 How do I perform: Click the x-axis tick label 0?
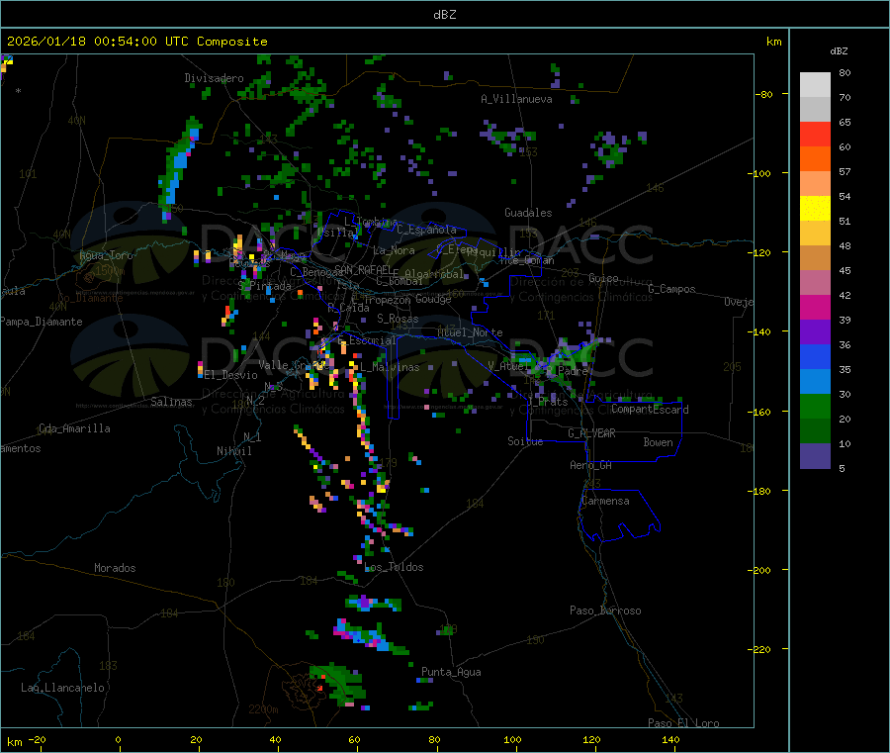118,739
